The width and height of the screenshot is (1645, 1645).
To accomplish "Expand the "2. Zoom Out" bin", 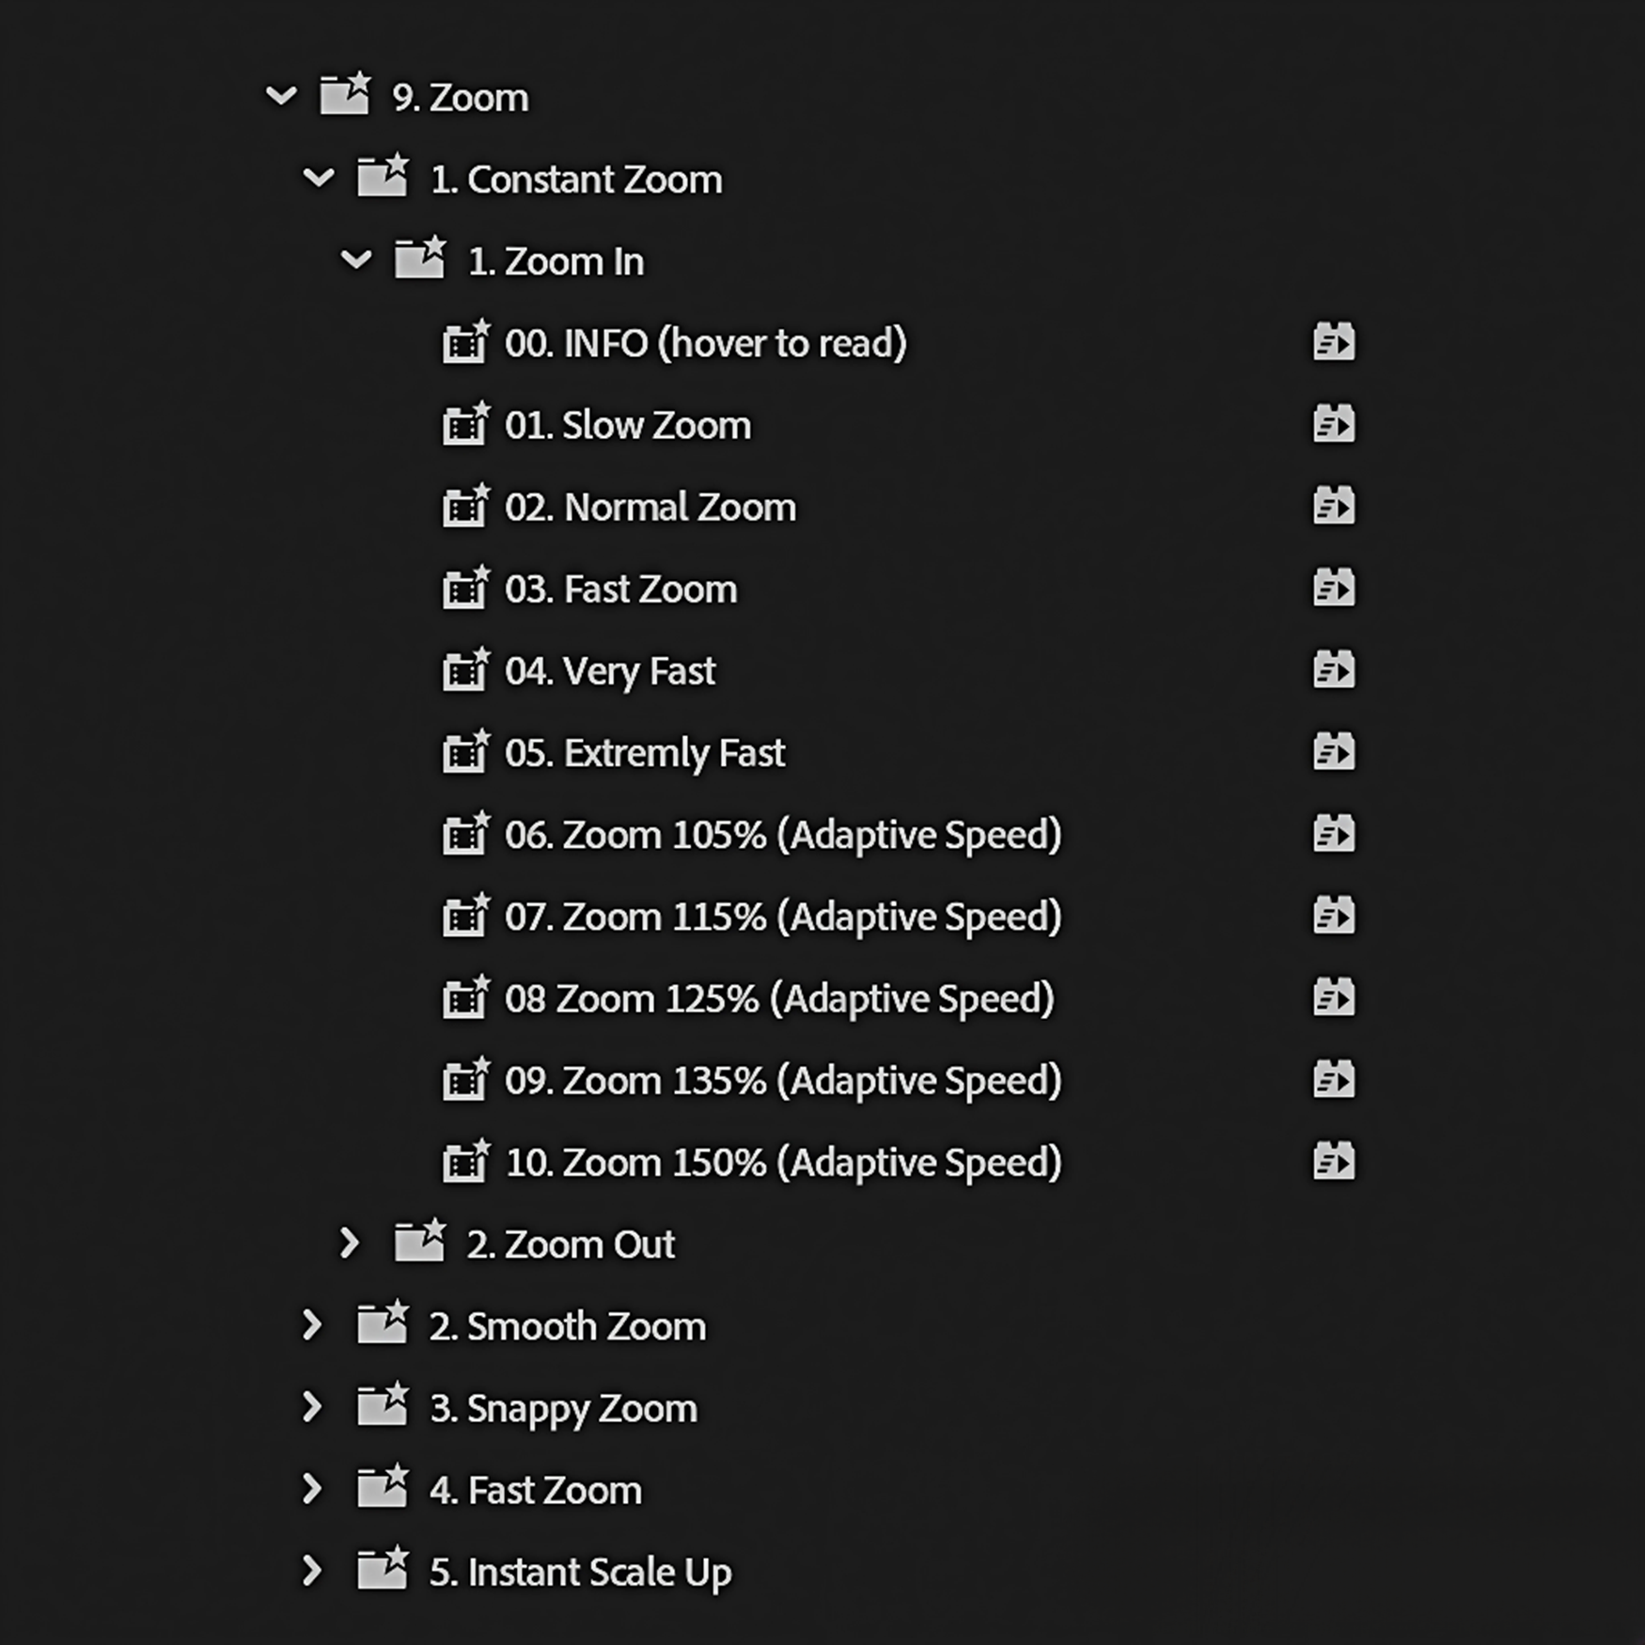I will pos(349,1243).
